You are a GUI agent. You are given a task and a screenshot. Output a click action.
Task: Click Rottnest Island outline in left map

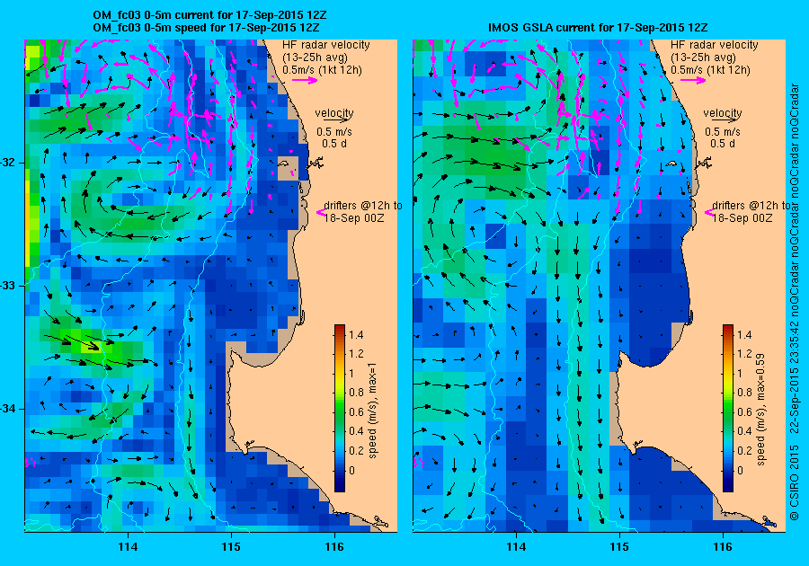pyautogui.click(x=283, y=164)
